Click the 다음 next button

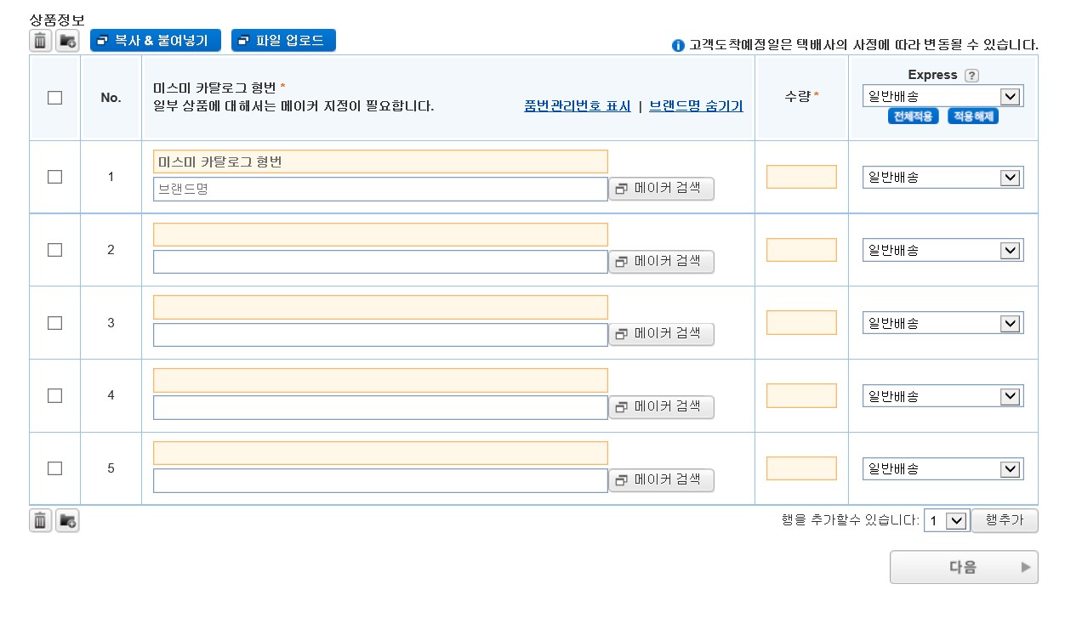click(963, 567)
